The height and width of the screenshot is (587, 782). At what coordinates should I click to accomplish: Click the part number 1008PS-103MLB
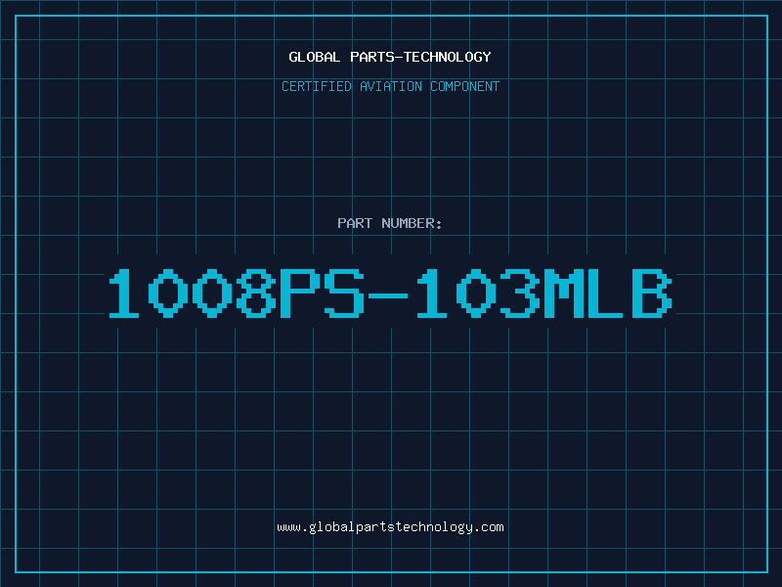coord(390,293)
